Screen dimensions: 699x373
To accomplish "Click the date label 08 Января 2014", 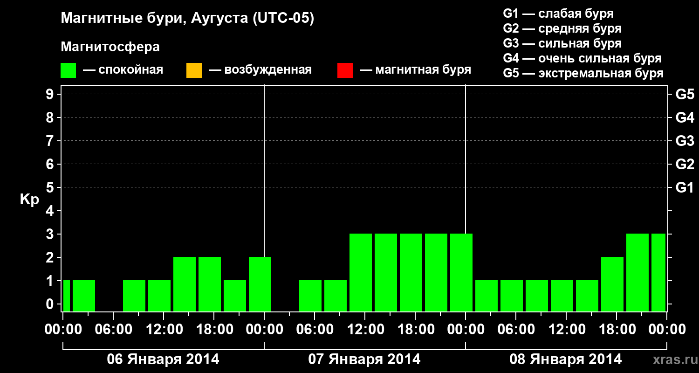I will tap(566, 359).
